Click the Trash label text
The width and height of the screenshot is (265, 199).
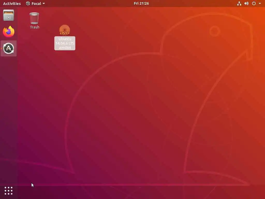pyautogui.click(x=35, y=27)
